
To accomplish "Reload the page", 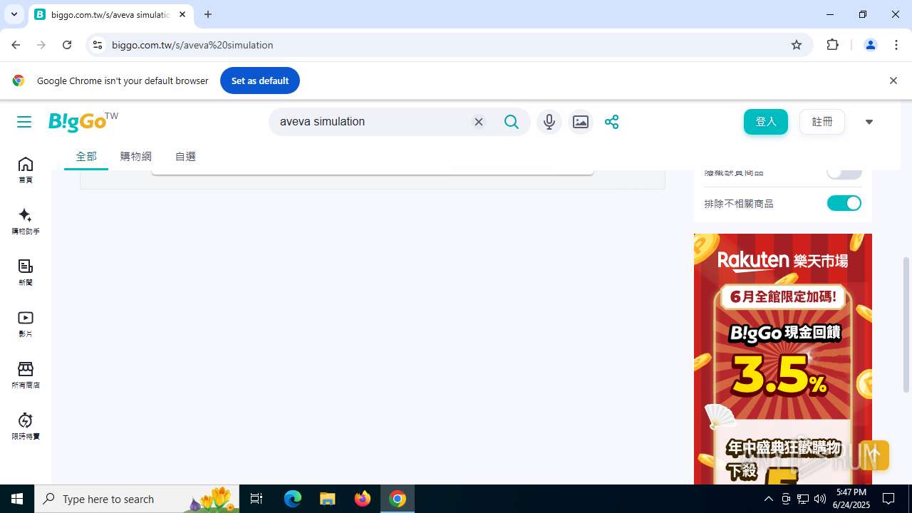I will (67, 45).
